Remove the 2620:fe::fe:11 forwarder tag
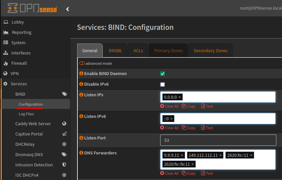Image resolution: width=282 pixels, height=180 pixels. pyautogui.click(x=193, y=164)
